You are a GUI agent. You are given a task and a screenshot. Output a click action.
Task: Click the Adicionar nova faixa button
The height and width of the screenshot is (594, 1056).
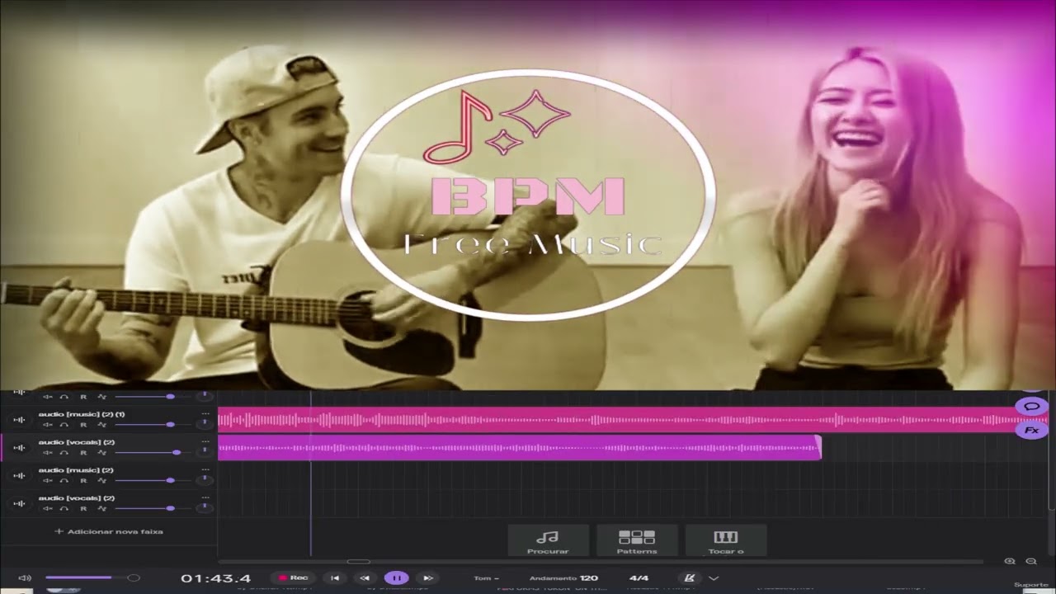pos(109,531)
